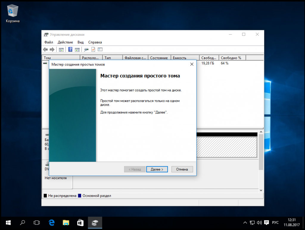Image resolution: width=305 pixels, height=230 pixels.
Task: Open the Справка menu
Action: 95,42
